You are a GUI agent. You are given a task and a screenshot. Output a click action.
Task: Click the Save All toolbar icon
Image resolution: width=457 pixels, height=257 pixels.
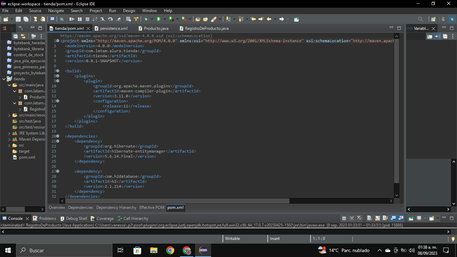click(x=26, y=19)
